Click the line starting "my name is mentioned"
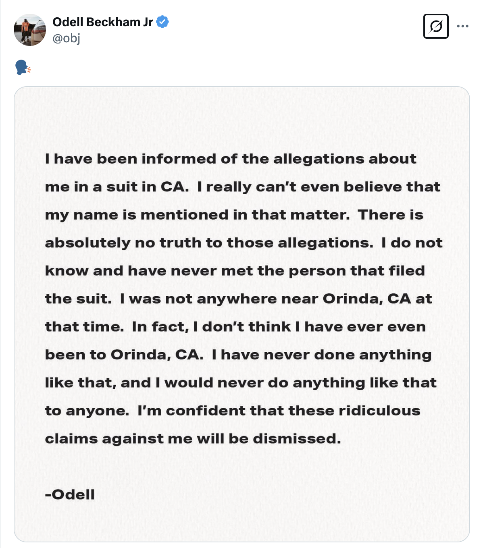 coord(234,215)
